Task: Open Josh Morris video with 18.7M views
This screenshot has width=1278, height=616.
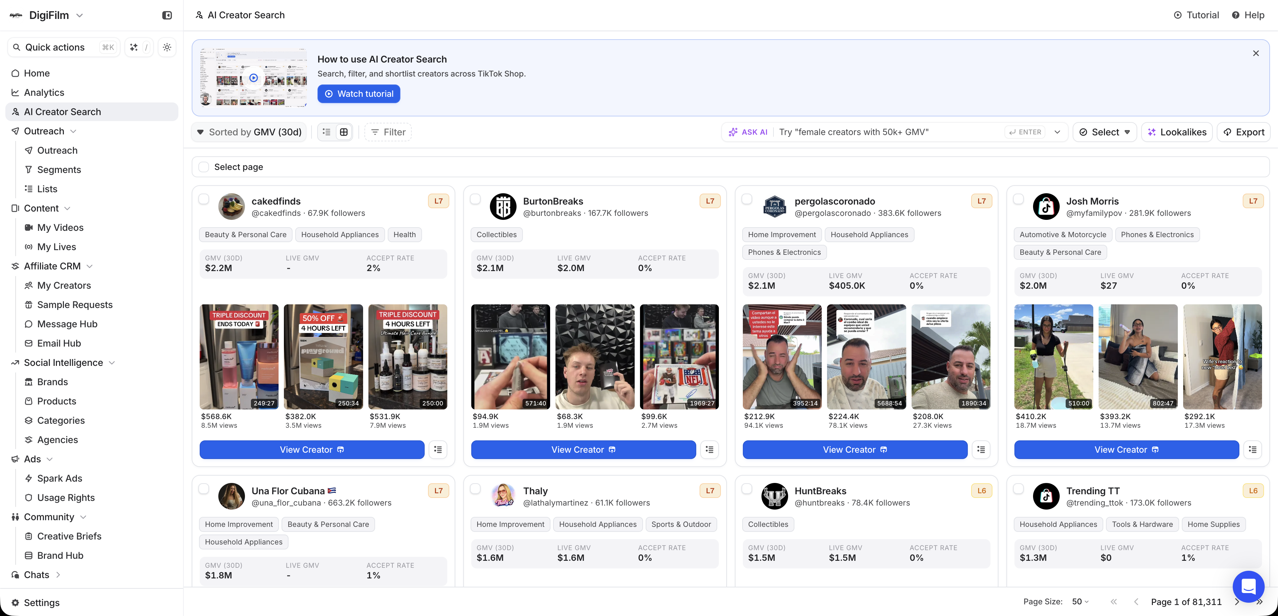Action: (1054, 357)
